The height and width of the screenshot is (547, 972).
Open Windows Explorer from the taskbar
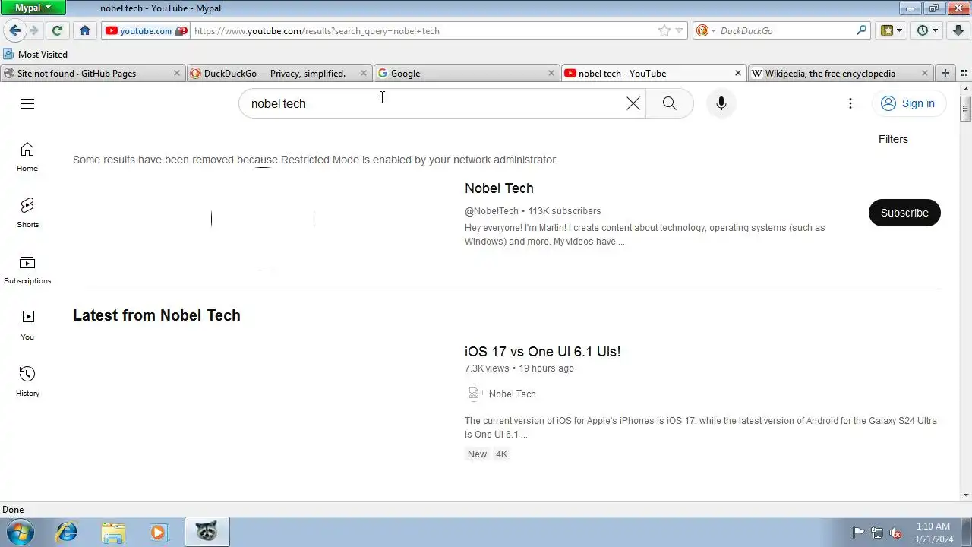(x=112, y=532)
